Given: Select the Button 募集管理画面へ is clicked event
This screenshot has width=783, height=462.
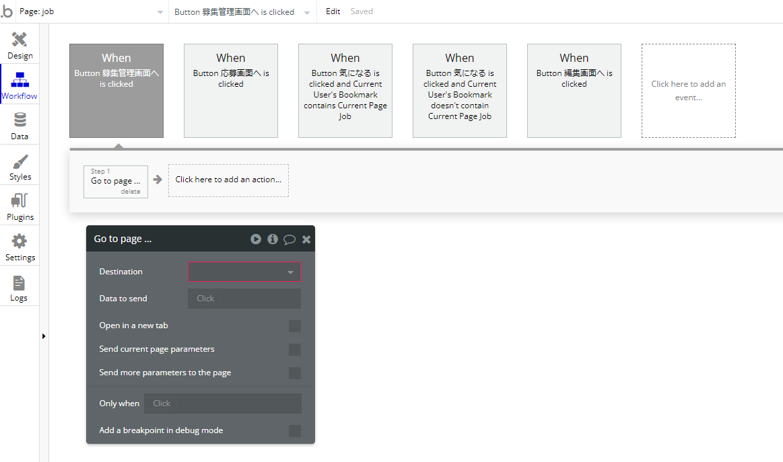Looking at the screenshot, I should pyautogui.click(x=116, y=90).
